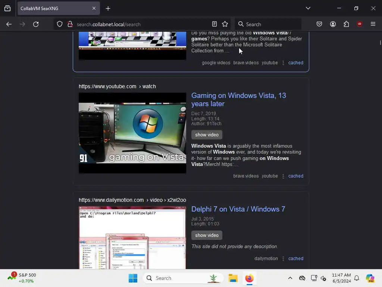Click 'google videos' engine label

point(216,63)
